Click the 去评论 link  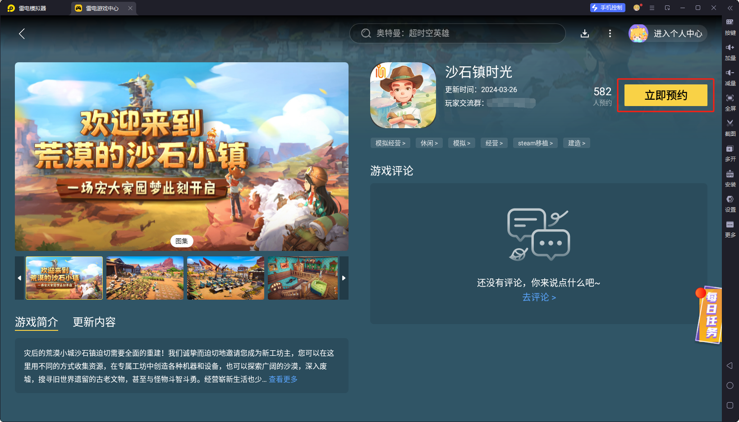click(x=539, y=297)
